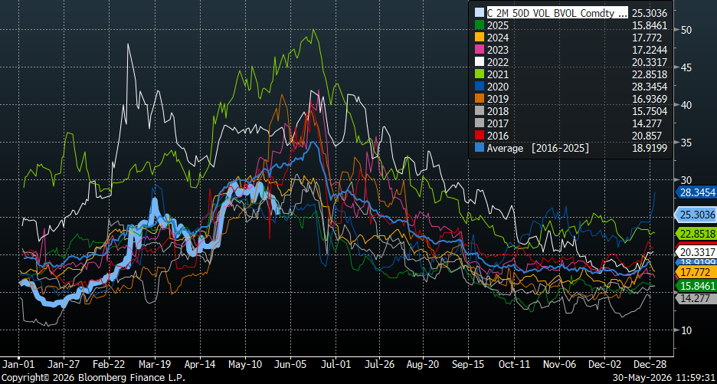This screenshot has width=717, height=384.
Task: Click legend value 20.3317 for 2022
Action: (649, 62)
